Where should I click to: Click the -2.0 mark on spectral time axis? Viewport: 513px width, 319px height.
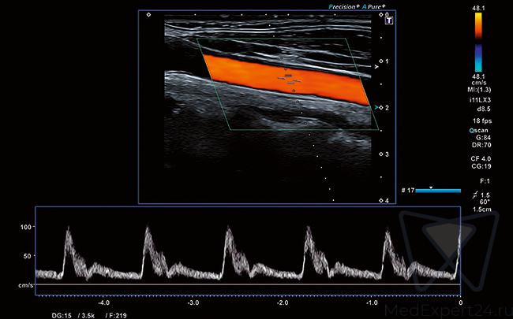tap(282, 302)
